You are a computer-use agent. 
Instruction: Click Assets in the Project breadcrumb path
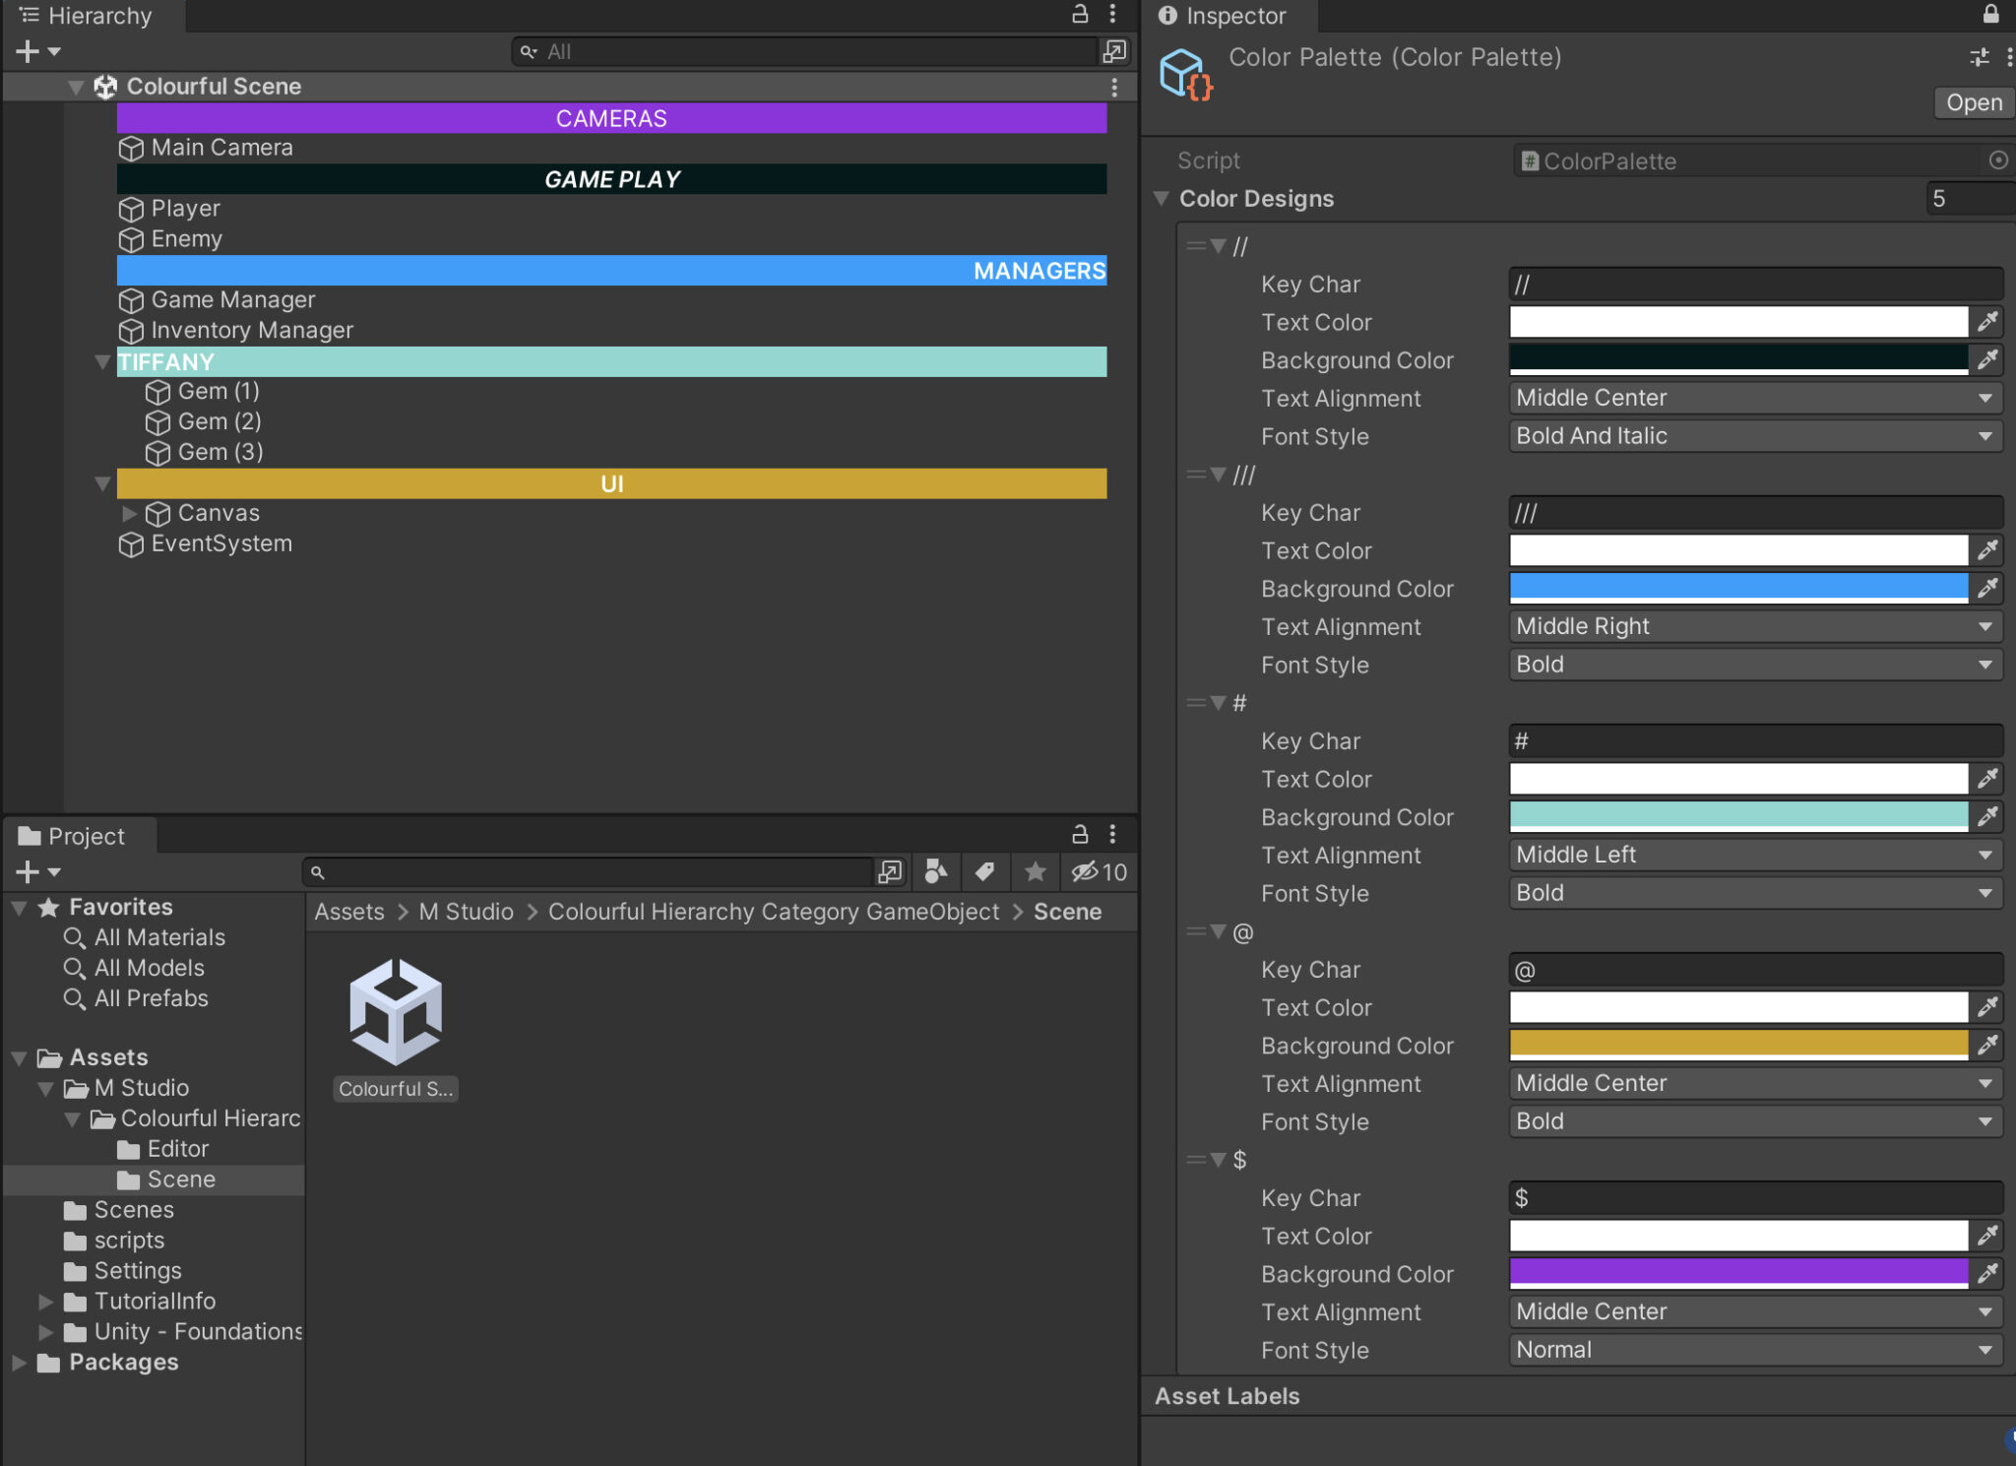pyautogui.click(x=348, y=911)
